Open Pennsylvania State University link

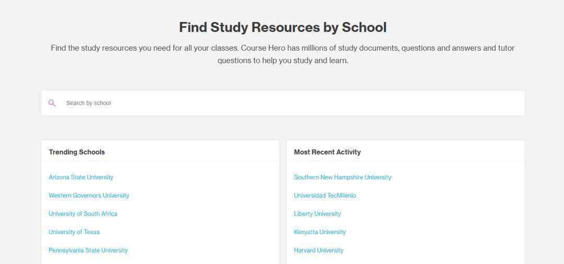[88, 250]
